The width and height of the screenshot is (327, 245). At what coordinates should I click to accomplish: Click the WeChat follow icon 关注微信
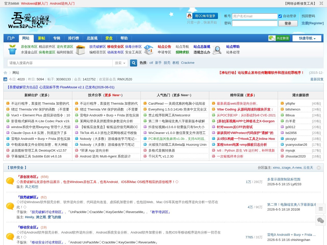click(279, 38)
